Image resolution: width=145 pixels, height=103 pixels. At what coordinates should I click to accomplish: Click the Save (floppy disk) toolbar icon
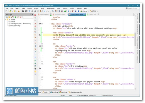(x=23, y=11)
